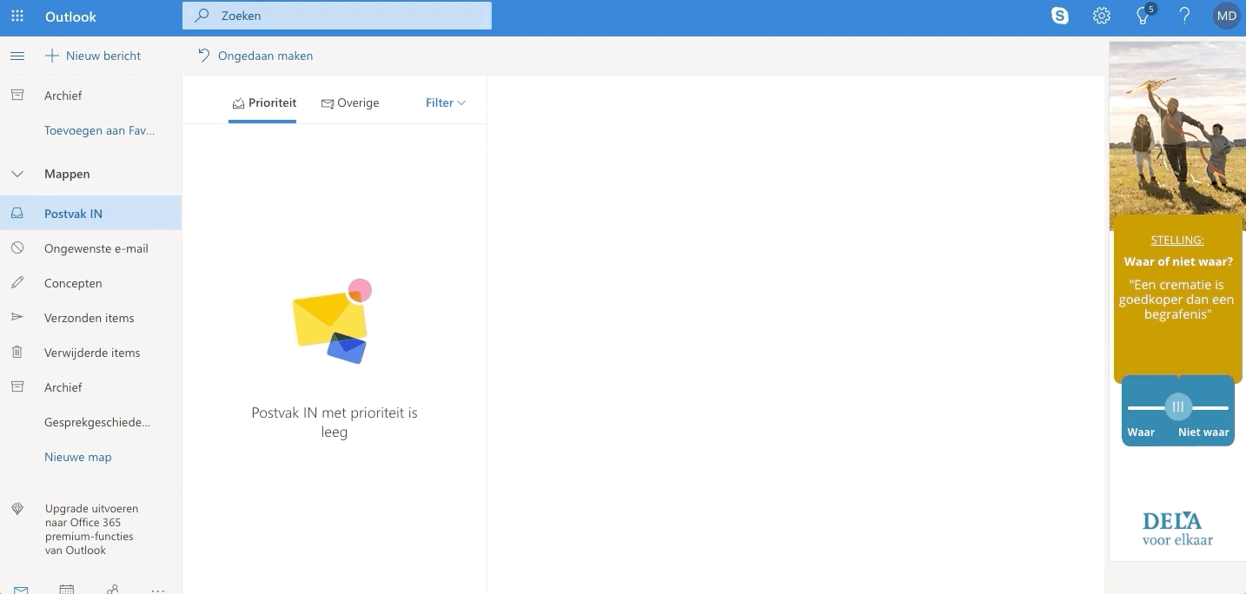Viewport: 1246px width, 594px height.
Task: Click the Waar/Niet waar slider handle
Action: [x=1178, y=406]
